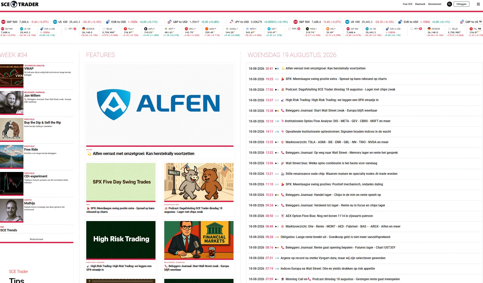The width and height of the screenshot is (483, 283).
Task: Open the Free Ride portfolio link
Action: pyautogui.click(x=31, y=150)
